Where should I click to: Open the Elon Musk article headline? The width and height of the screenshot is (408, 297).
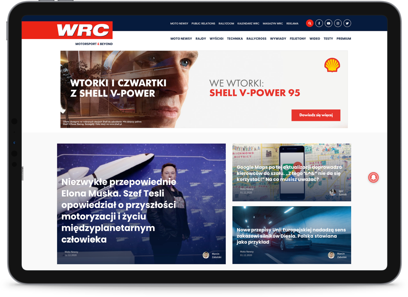coord(119,210)
